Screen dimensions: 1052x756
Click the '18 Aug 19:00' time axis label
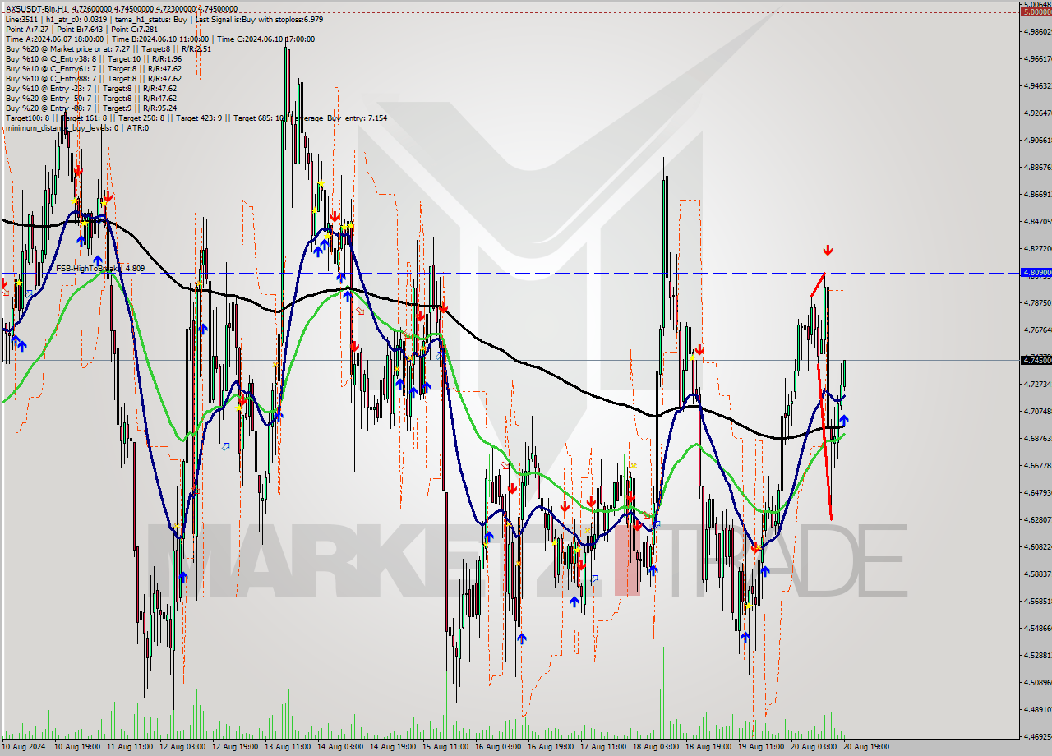708,747
